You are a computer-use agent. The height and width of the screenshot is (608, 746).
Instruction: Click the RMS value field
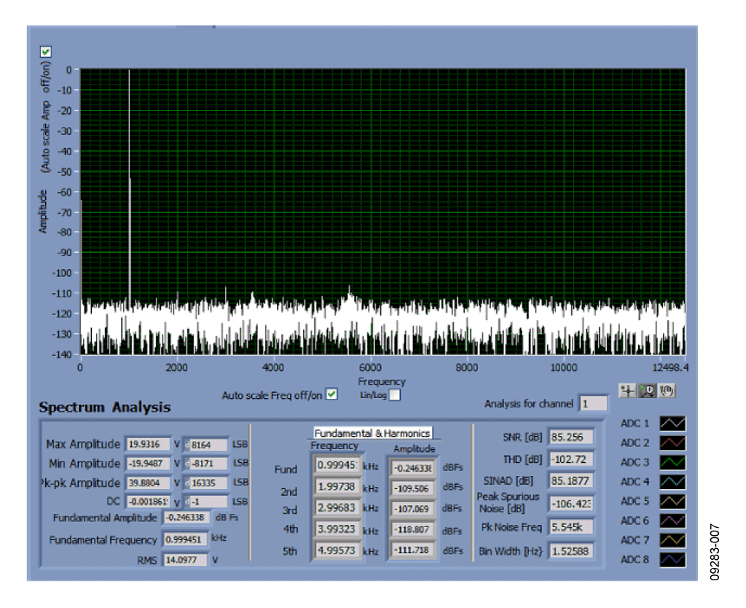coord(185,560)
